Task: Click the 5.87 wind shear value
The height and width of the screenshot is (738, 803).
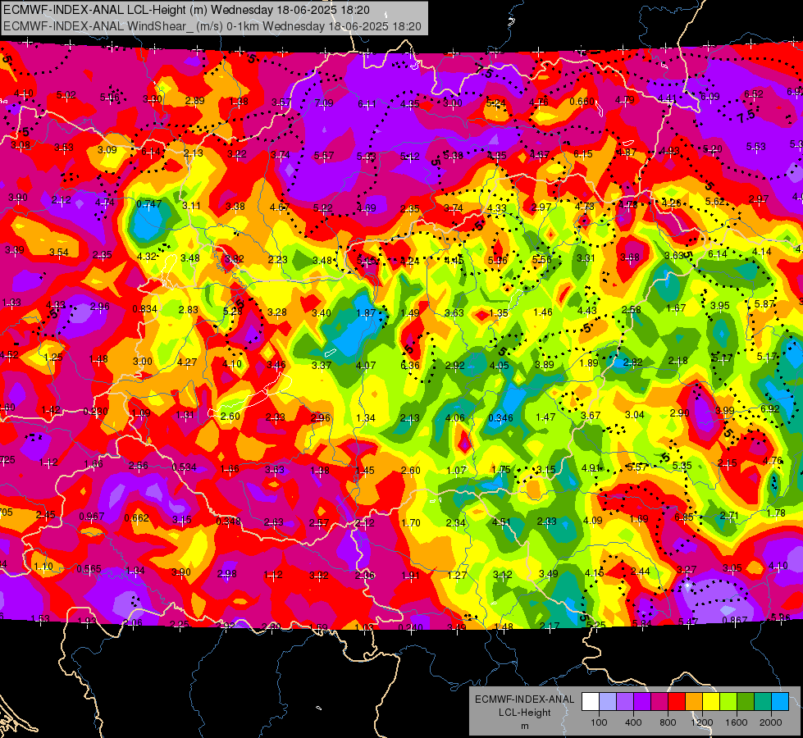Action: (764, 303)
